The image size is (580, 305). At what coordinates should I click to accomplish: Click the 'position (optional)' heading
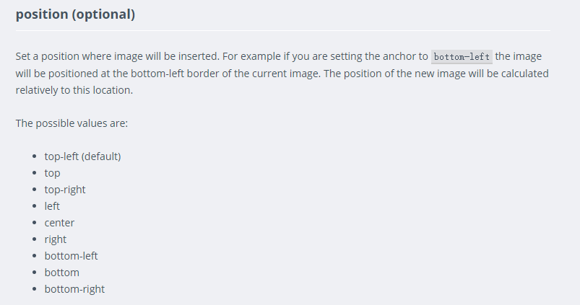(75, 14)
